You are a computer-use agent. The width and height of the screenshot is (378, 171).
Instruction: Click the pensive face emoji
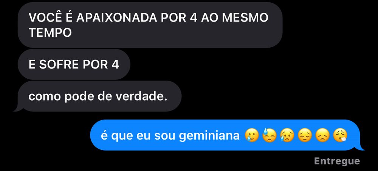[305, 135]
